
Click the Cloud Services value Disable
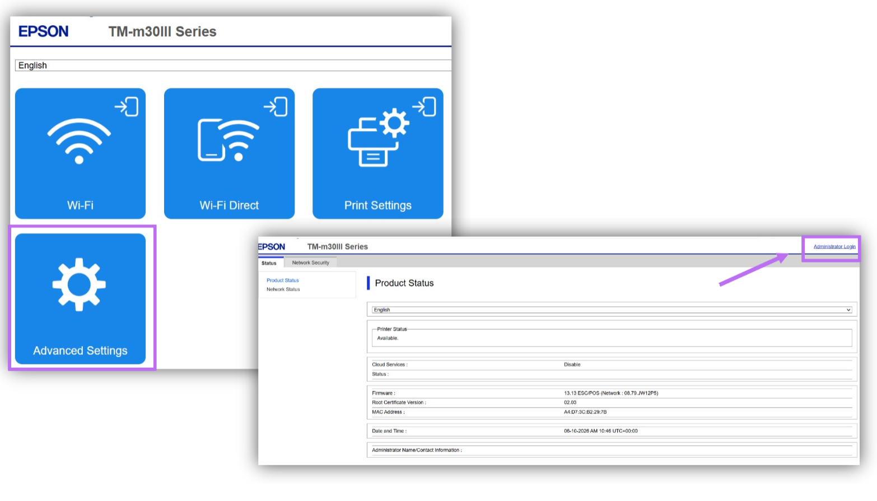tap(572, 364)
